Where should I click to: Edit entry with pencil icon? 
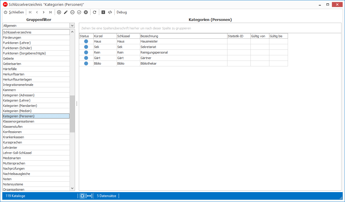click(65, 12)
